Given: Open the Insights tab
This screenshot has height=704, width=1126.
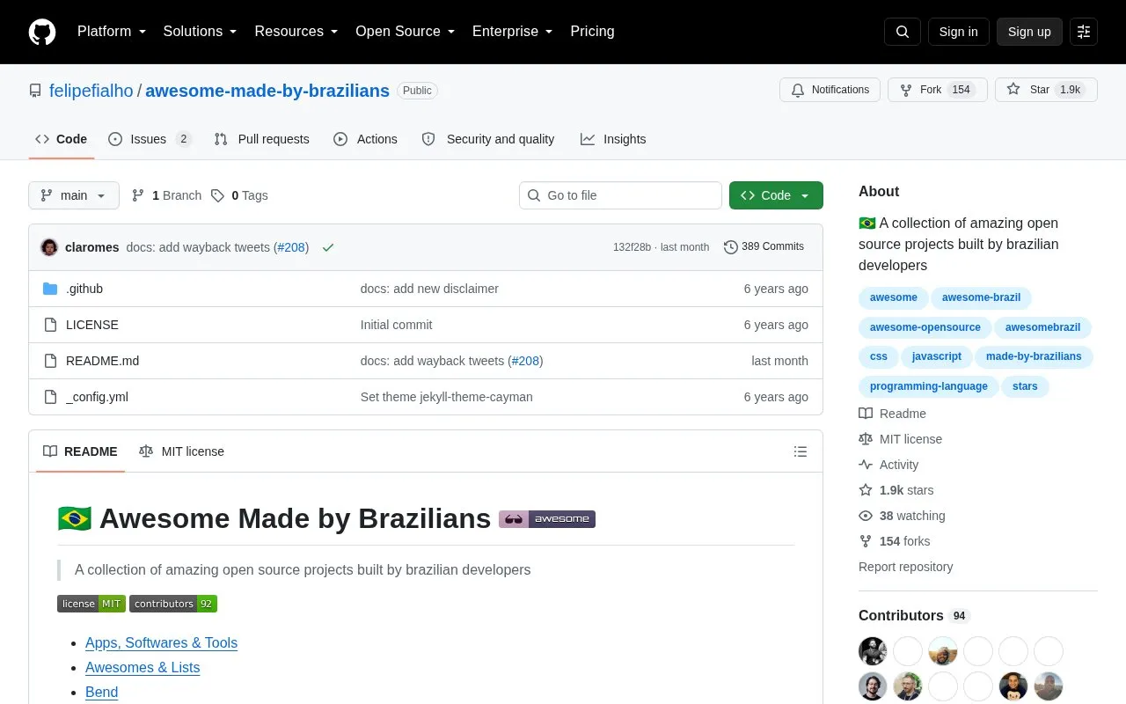Looking at the screenshot, I should click(x=613, y=139).
